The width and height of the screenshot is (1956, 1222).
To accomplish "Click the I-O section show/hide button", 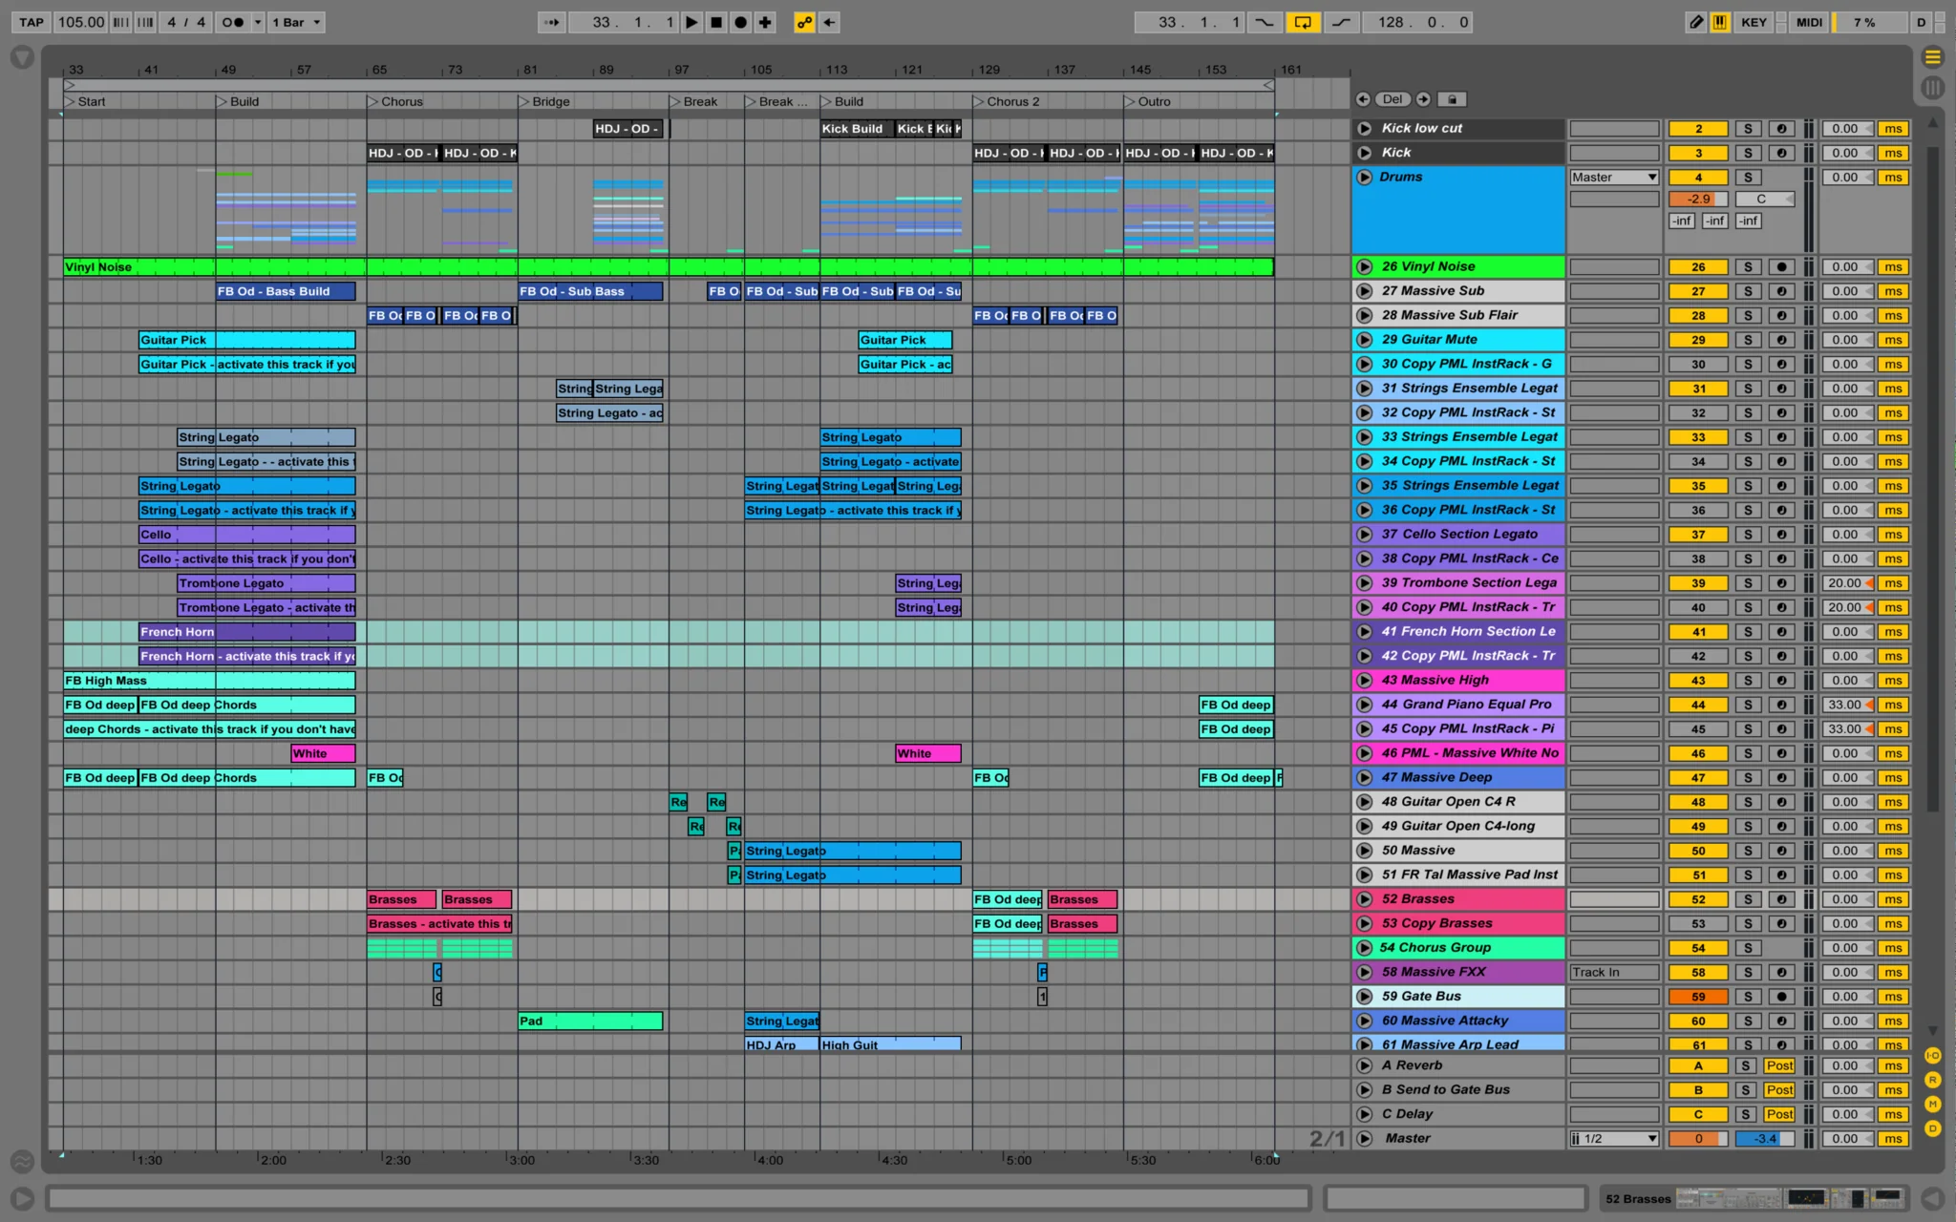I will [1932, 1055].
